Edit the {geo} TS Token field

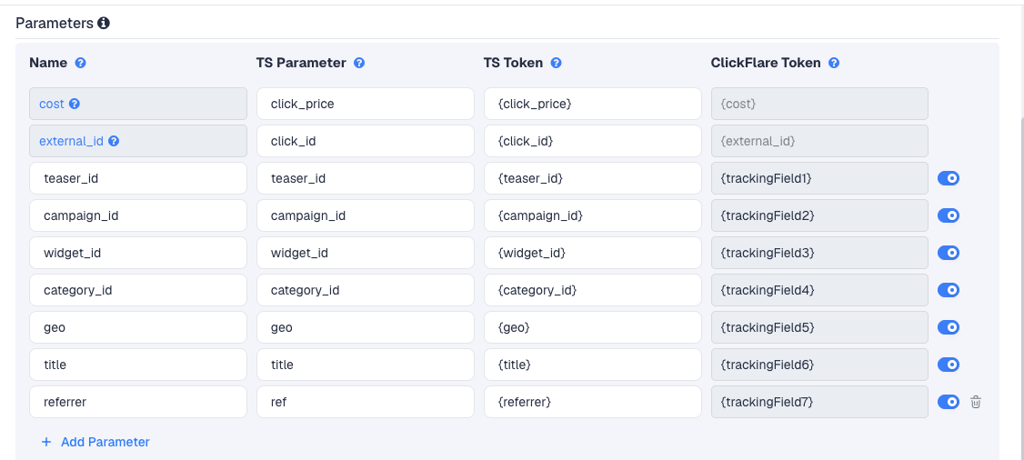592,327
